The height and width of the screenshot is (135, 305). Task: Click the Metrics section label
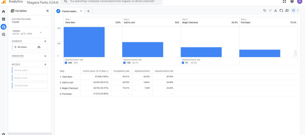point(16,64)
